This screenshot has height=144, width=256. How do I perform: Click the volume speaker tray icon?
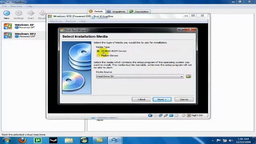tap(230, 140)
